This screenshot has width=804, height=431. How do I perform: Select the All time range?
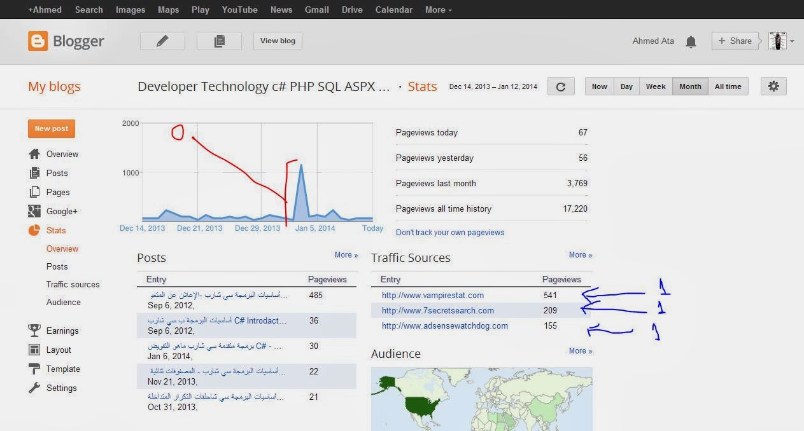tap(728, 86)
